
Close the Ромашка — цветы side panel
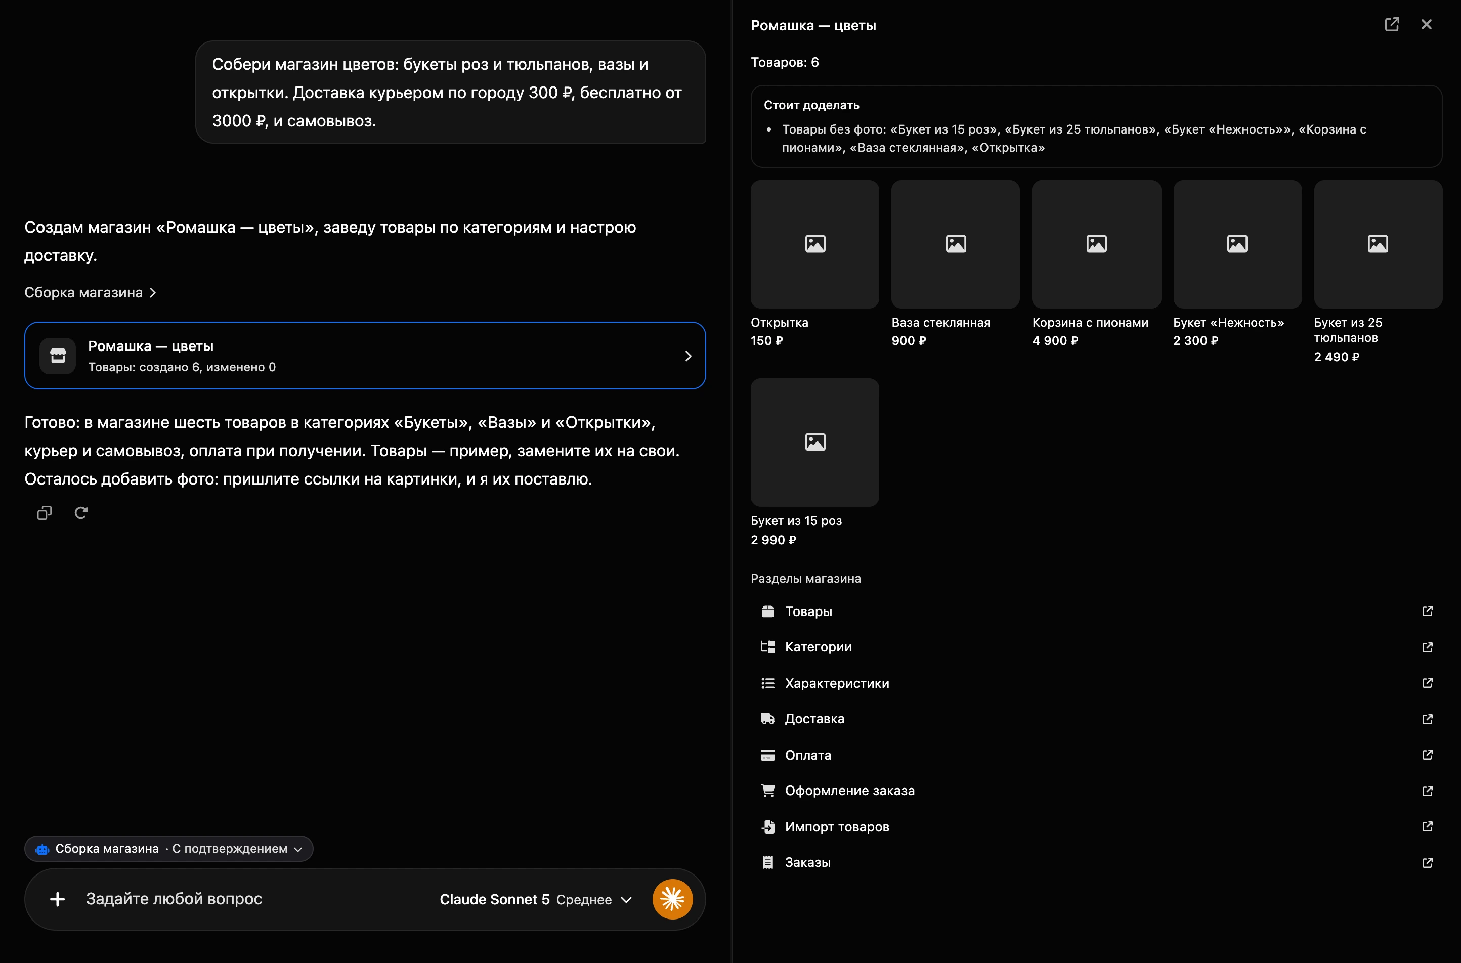pyautogui.click(x=1427, y=25)
